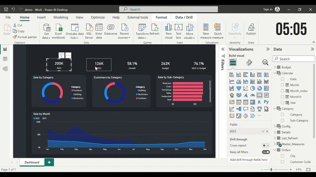Open the Analytics magnifier tab in Visualizations
This screenshot has height=177, width=316.
[265, 62]
